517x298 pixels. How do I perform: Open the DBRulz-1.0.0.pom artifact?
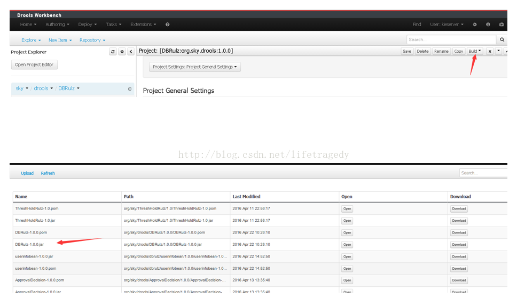(347, 233)
